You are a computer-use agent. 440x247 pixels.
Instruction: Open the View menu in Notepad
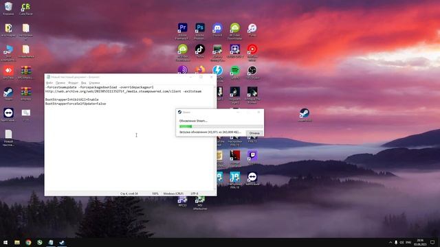84,83
